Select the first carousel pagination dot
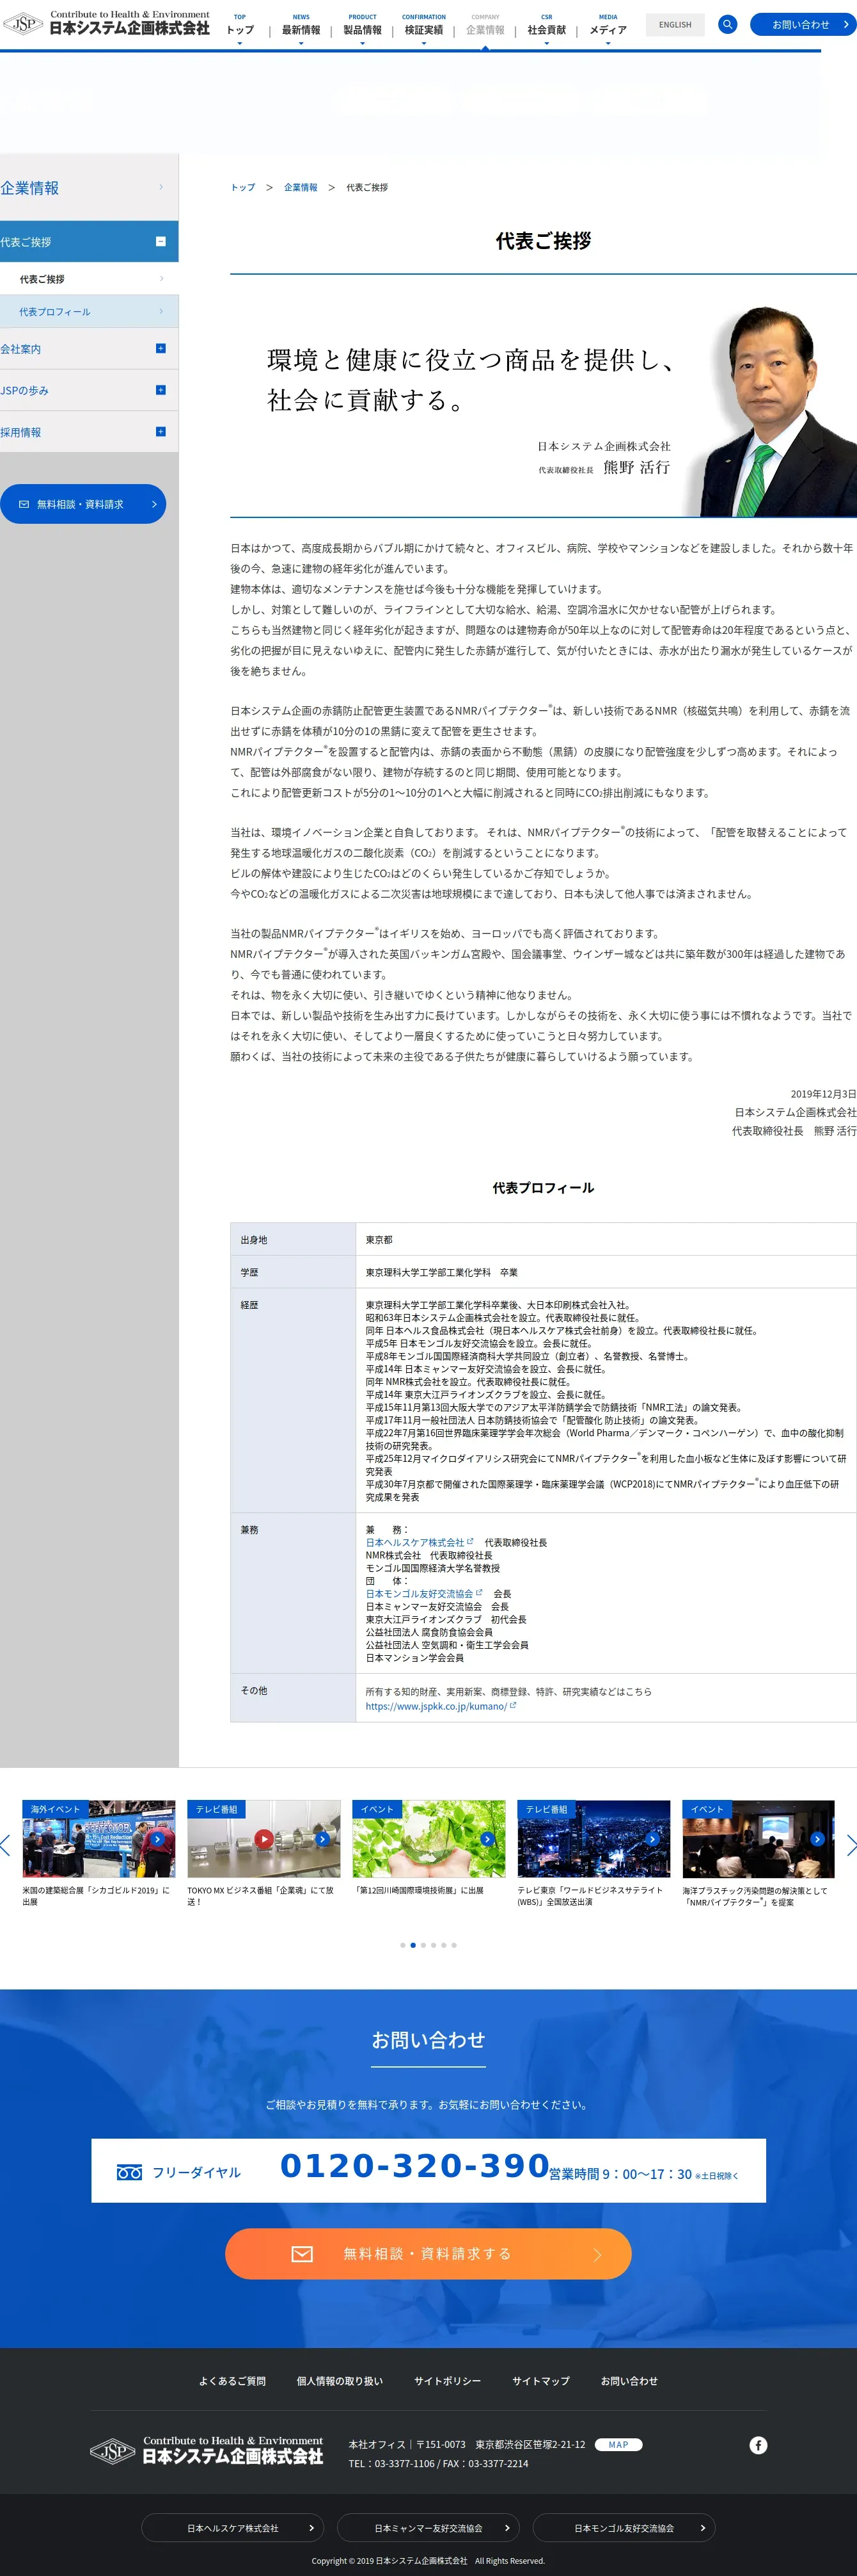Screen dimensions: 857x2576 [402, 1945]
